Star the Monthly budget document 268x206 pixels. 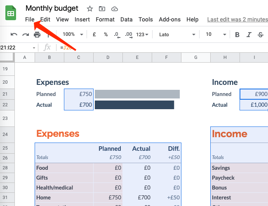point(90,9)
